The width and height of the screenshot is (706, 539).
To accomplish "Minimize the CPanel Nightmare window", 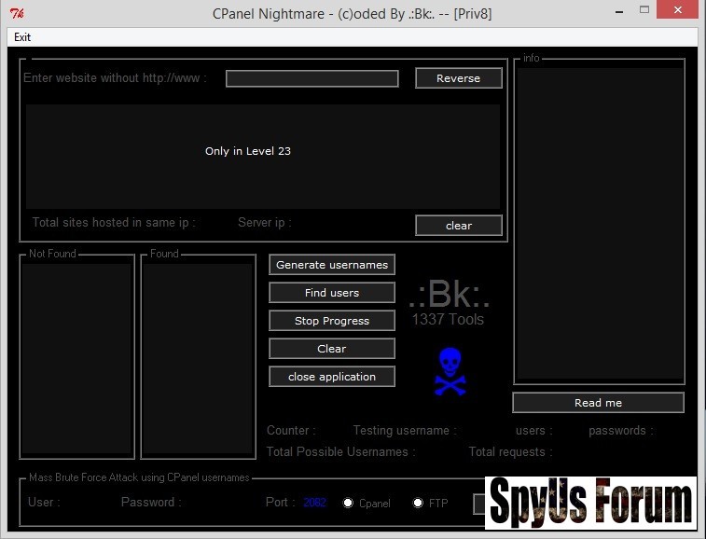I will pyautogui.click(x=616, y=11).
